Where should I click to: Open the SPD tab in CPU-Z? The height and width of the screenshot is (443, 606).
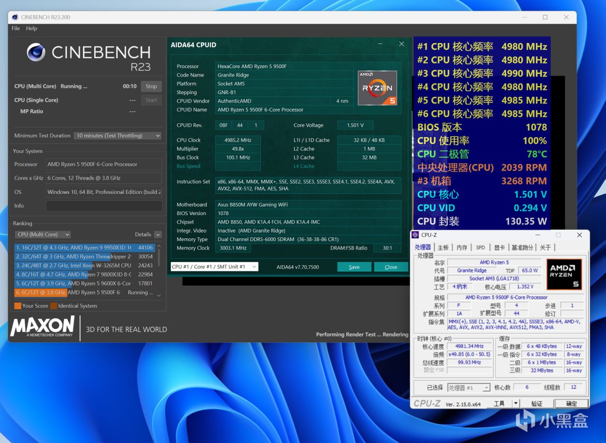coord(481,247)
